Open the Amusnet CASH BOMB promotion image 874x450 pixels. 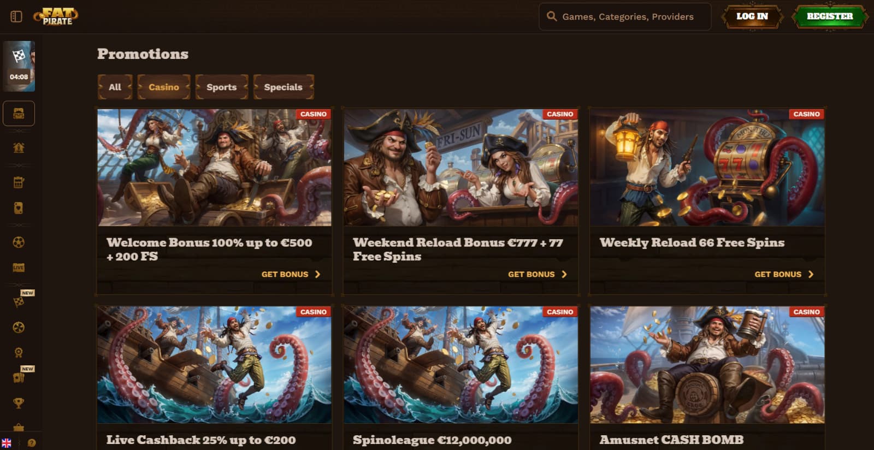pos(707,365)
